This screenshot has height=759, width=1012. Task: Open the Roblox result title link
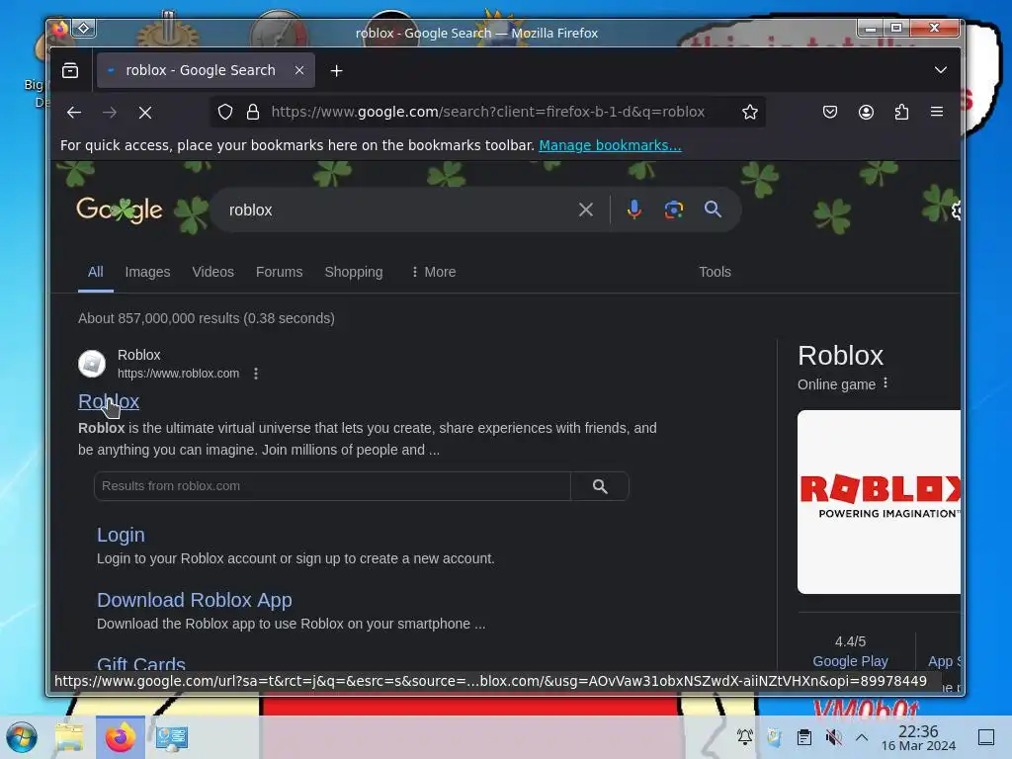pos(109,401)
